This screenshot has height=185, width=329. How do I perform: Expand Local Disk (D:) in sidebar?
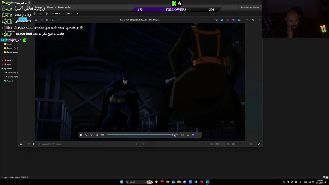point(3,77)
